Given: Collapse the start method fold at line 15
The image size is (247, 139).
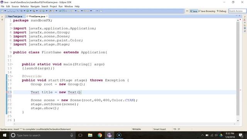Looking at the screenshot, I should coord(12,76).
